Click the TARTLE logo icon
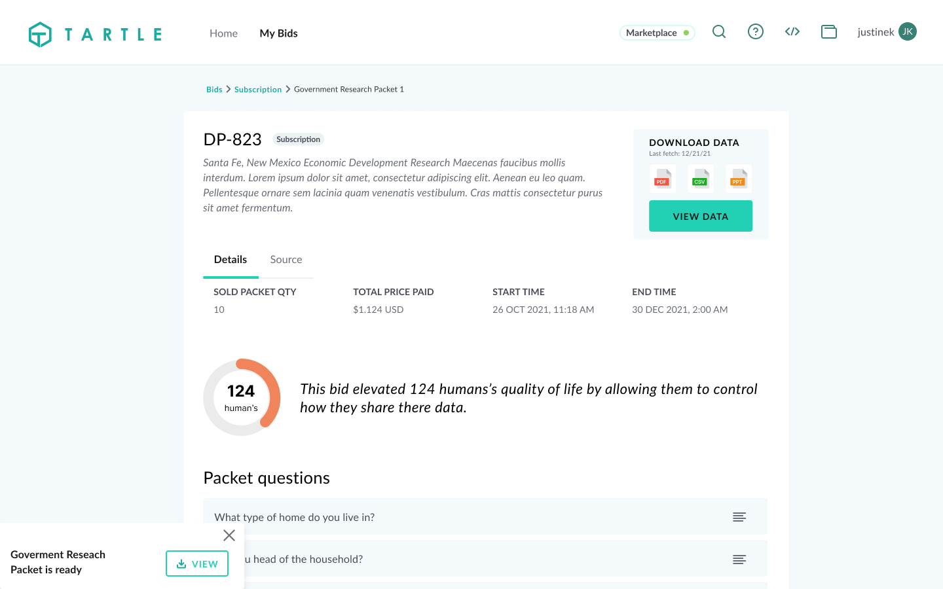943x589 pixels. coord(40,34)
